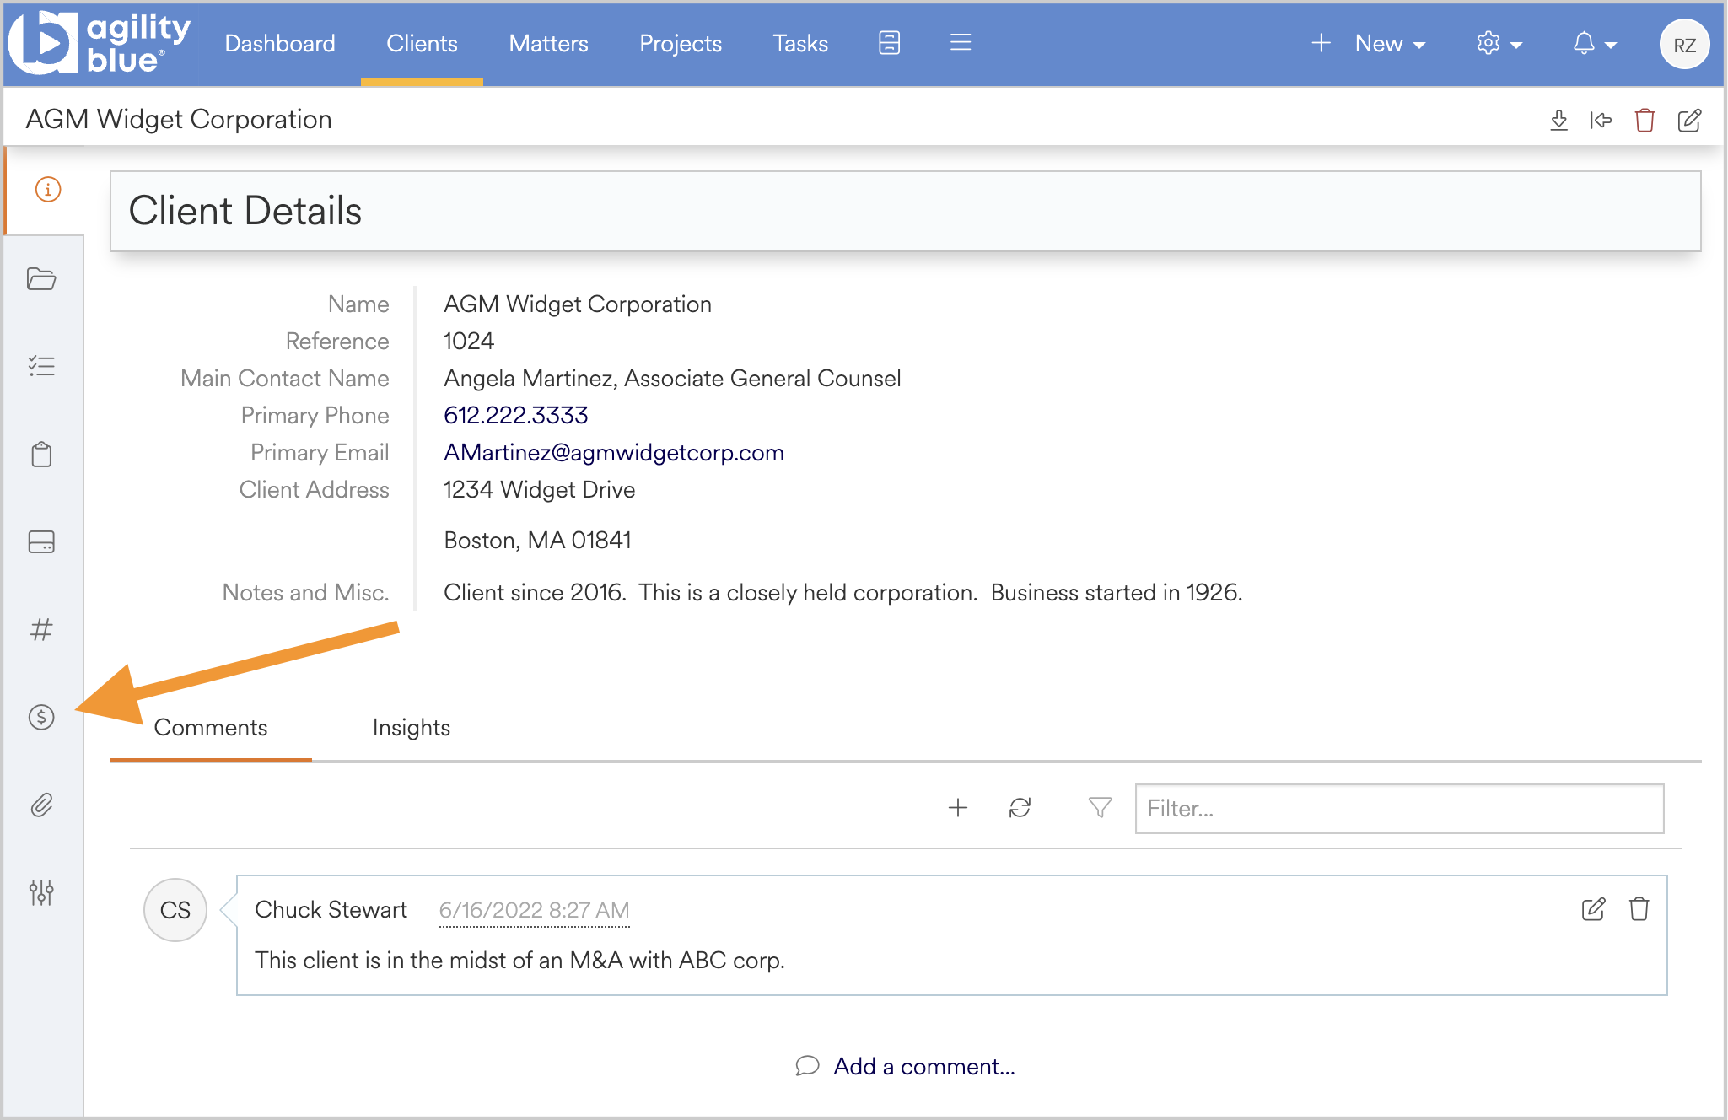The width and height of the screenshot is (1728, 1120).
Task: Open the dollar billing sidebar icon
Action: click(41, 718)
